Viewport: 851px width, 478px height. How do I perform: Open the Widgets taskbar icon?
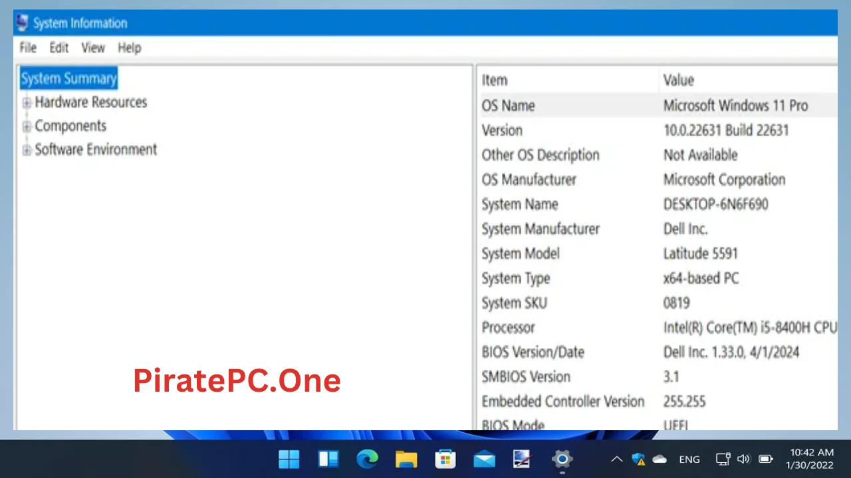pyautogui.click(x=328, y=459)
